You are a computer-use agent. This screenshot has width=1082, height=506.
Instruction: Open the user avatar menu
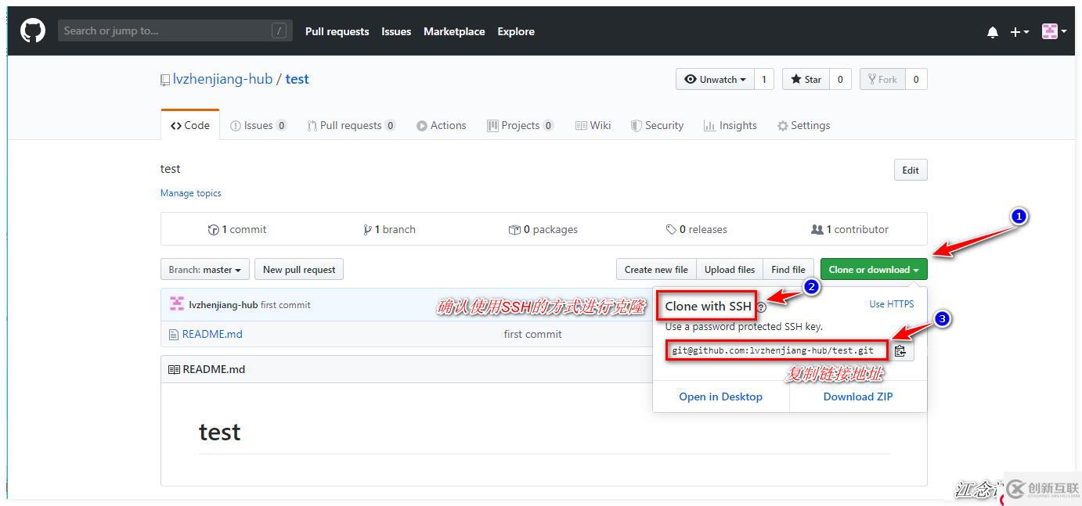(x=1054, y=31)
